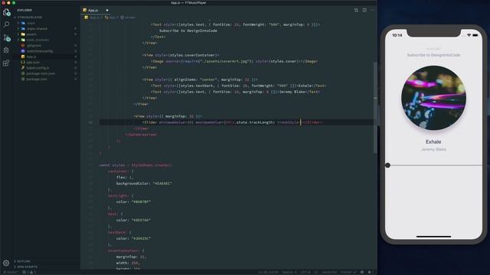
Task: Click 'Subscribe to DesignIntoCode' text in code
Action: (x=188, y=31)
